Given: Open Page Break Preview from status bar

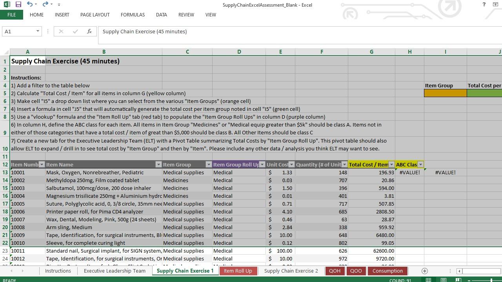Looking at the screenshot, I should 458,280.
